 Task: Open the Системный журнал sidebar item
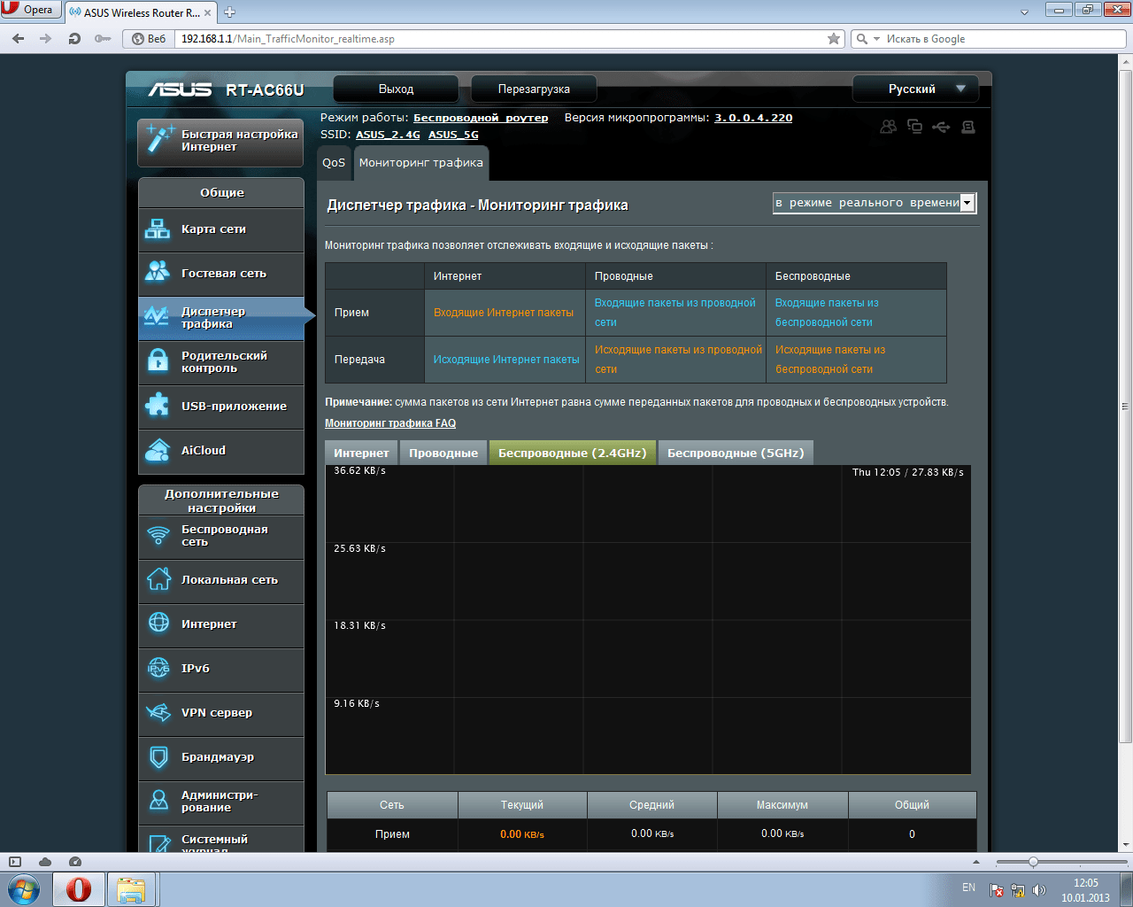[221, 840]
